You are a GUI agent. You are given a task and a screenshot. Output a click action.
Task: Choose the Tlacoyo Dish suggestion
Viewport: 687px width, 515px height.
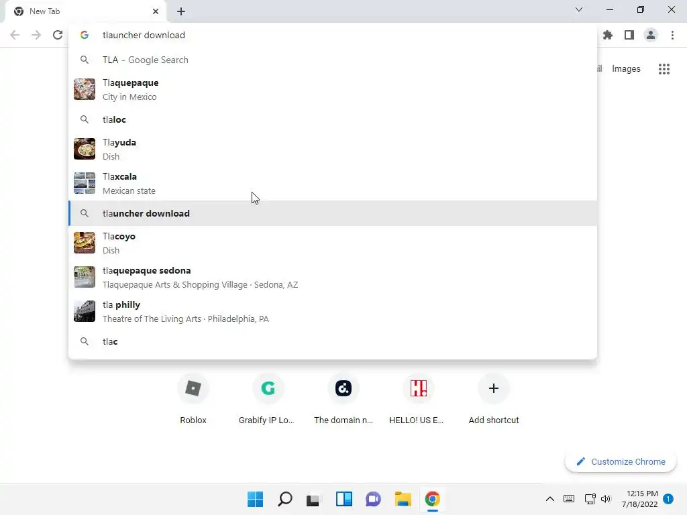333,243
